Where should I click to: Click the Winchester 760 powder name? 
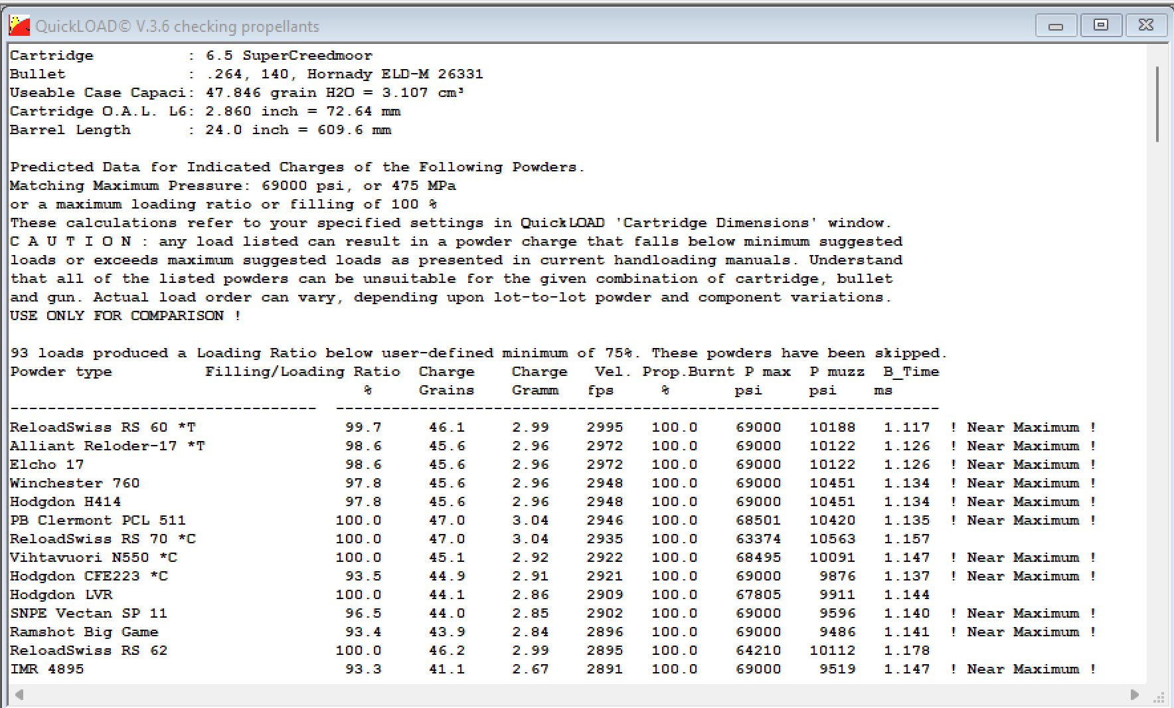click(74, 483)
